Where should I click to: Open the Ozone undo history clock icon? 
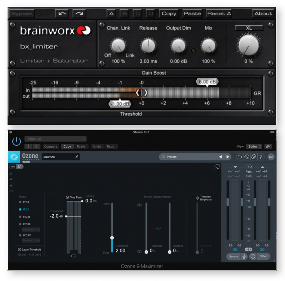tap(246, 157)
